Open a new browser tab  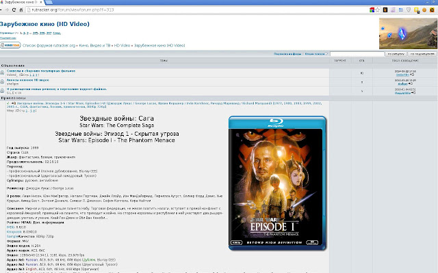click(49, 2)
